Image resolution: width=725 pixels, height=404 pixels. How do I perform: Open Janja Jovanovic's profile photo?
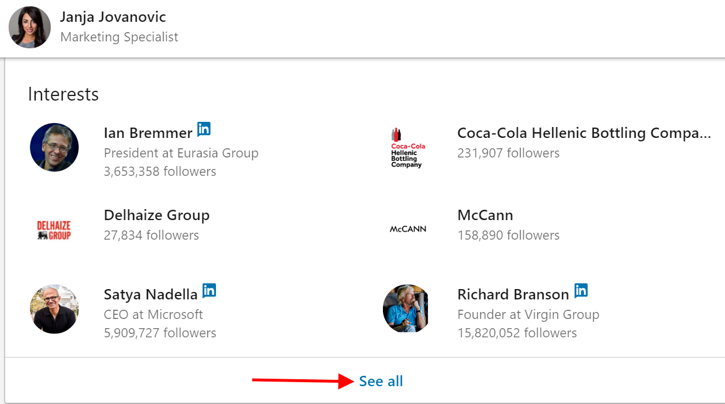click(30, 27)
